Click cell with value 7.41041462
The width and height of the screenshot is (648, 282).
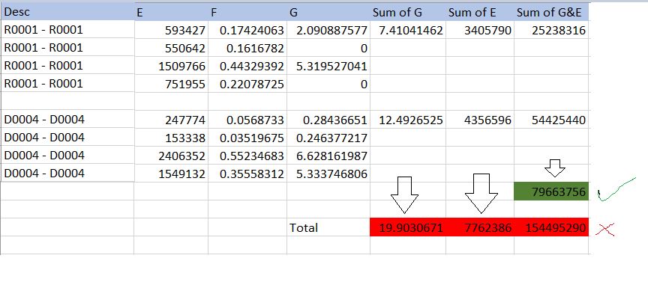click(408, 30)
